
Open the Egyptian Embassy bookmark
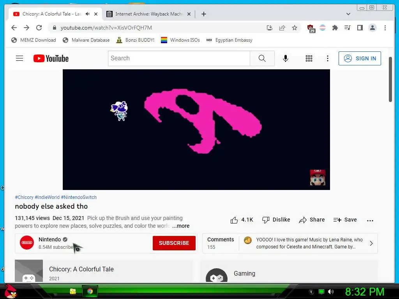pos(229,40)
